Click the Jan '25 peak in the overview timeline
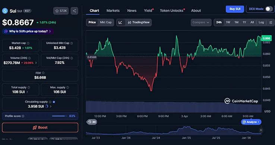This screenshot has width=275, height=145. (x=187, y=127)
